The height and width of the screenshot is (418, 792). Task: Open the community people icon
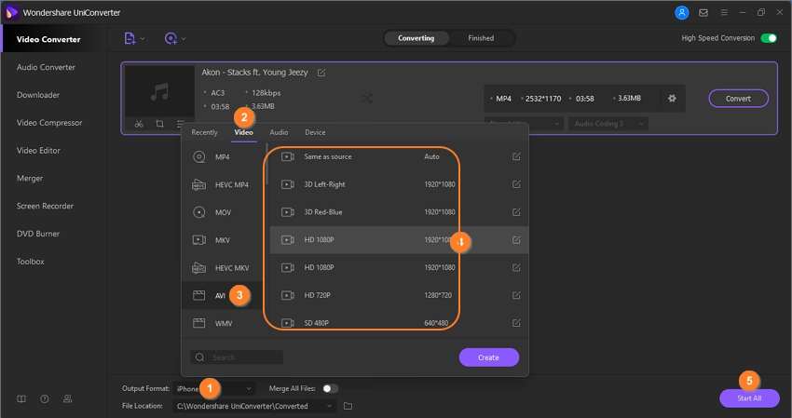[67, 398]
